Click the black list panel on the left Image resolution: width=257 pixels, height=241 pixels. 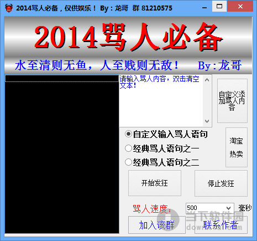click(62, 154)
